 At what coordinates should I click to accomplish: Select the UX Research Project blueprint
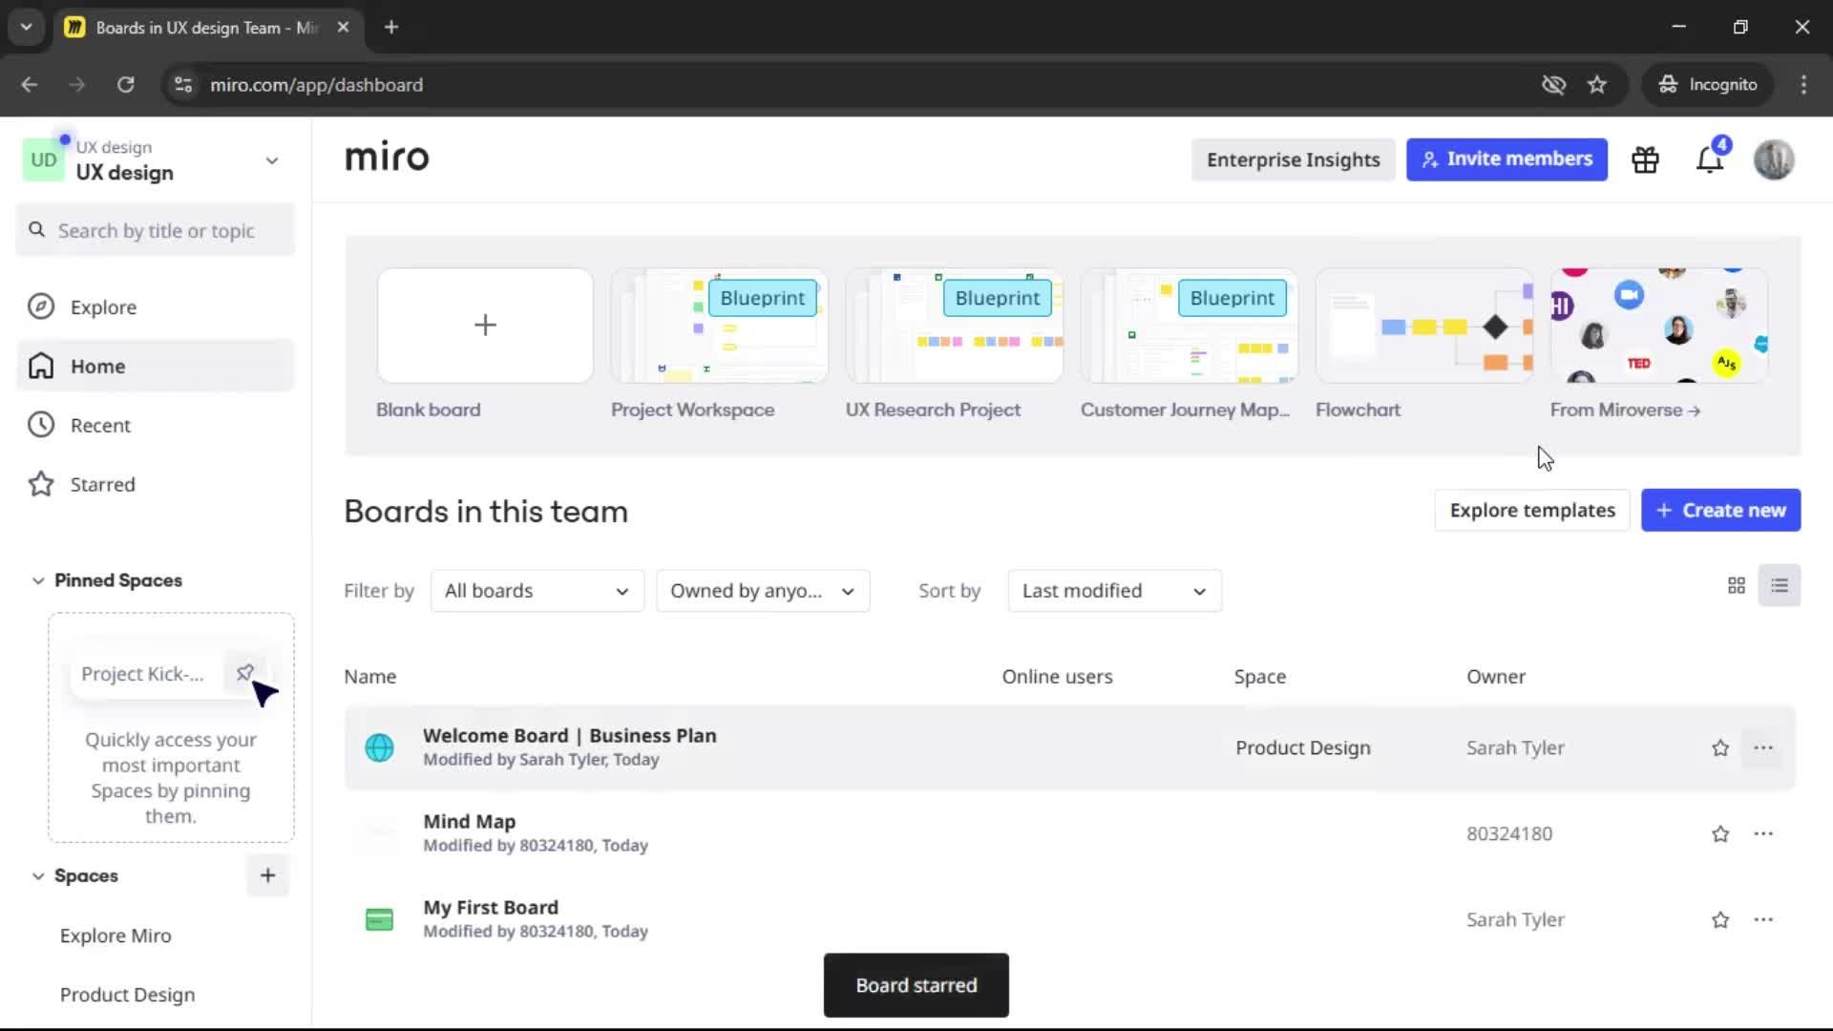954,326
